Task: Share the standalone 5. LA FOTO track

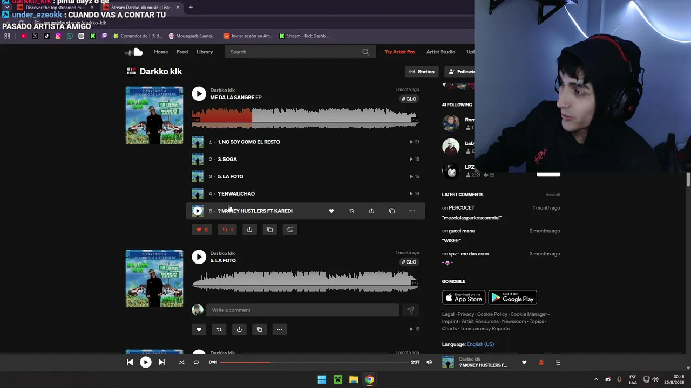Action: [239, 329]
